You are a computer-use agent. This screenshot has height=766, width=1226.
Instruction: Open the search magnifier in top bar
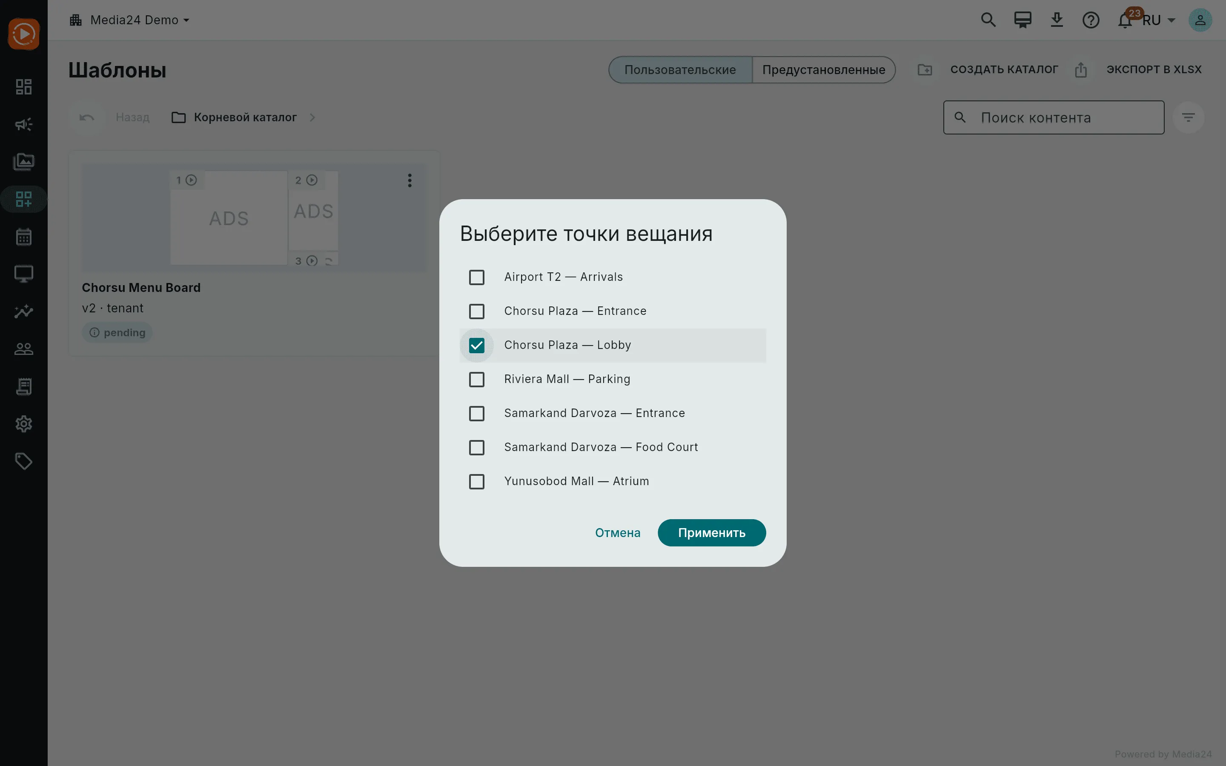click(x=988, y=20)
